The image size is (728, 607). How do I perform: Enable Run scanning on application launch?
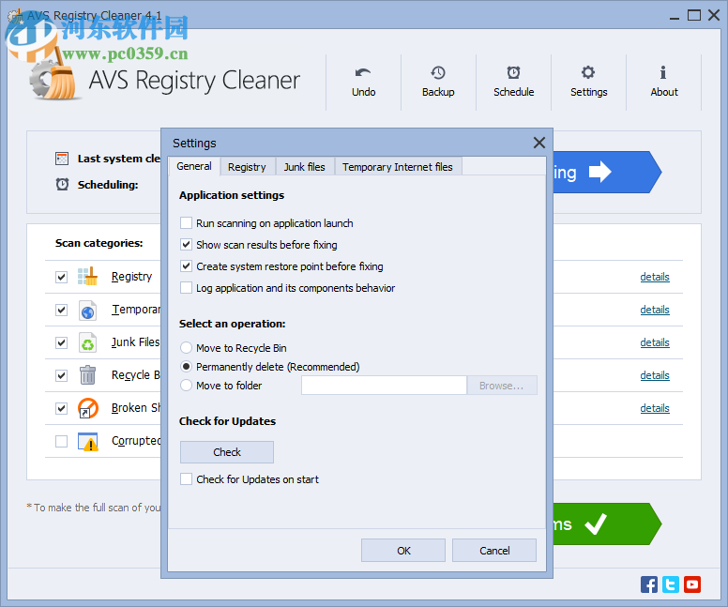pyautogui.click(x=186, y=223)
